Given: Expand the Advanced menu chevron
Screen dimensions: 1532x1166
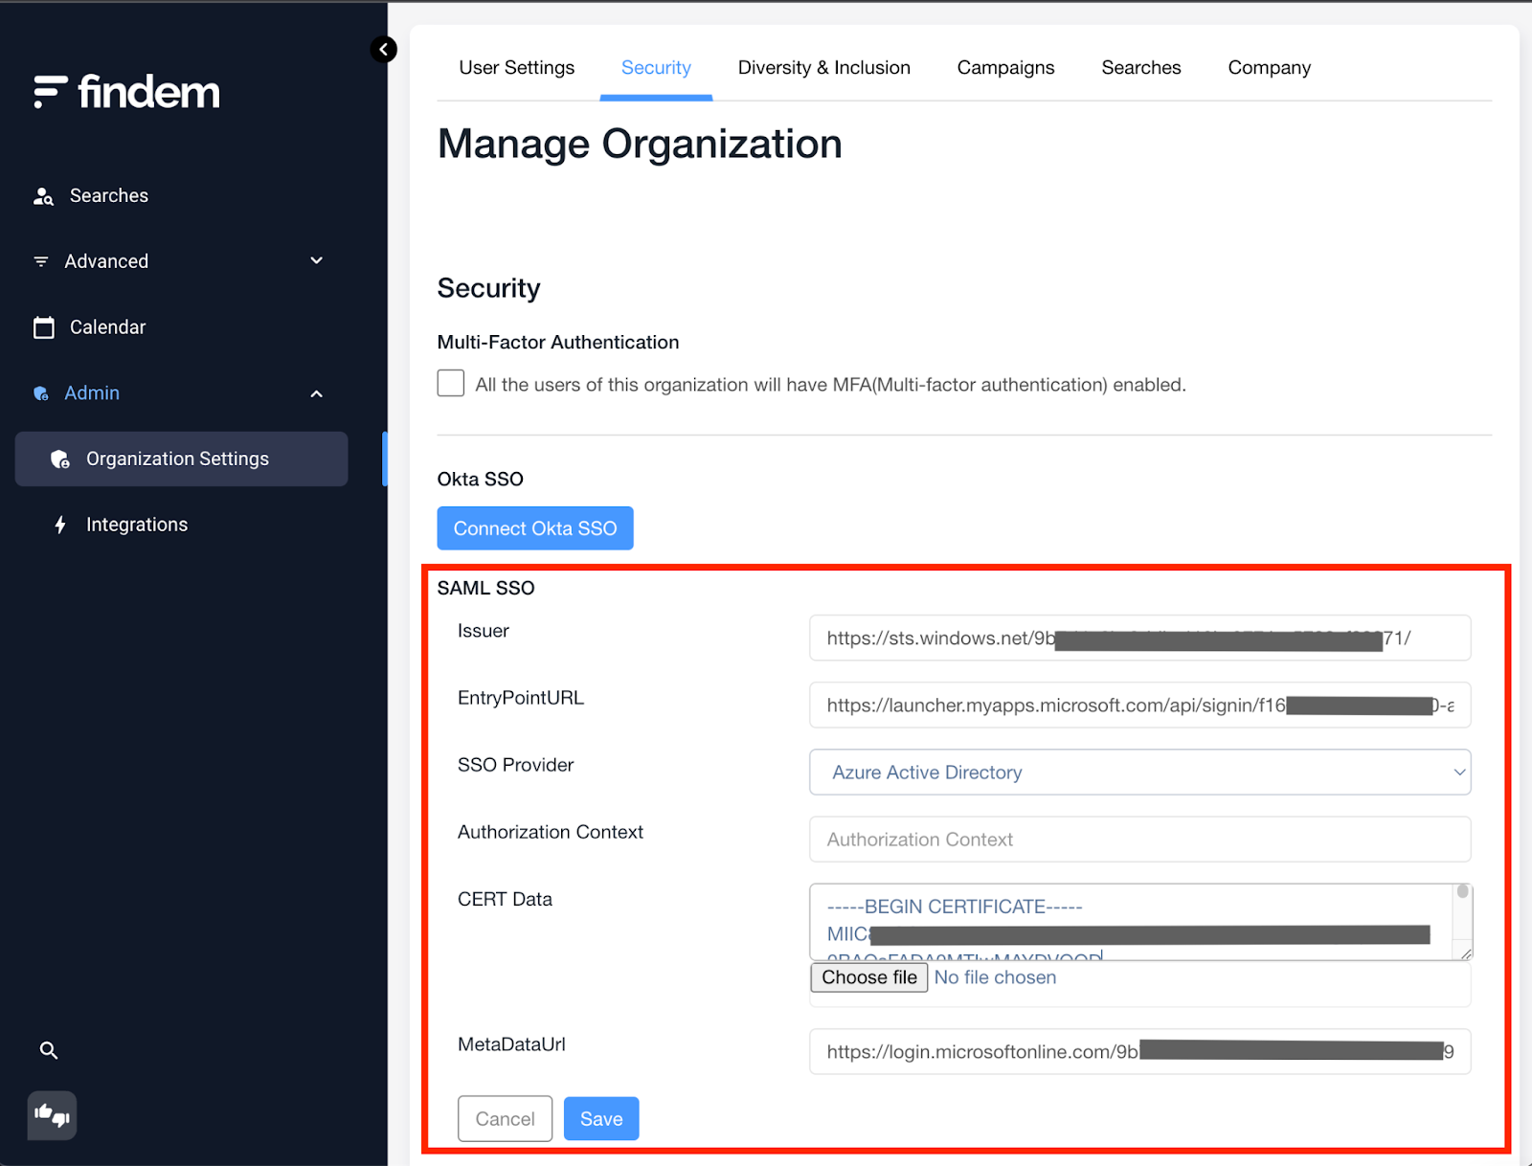Looking at the screenshot, I should (317, 260).
